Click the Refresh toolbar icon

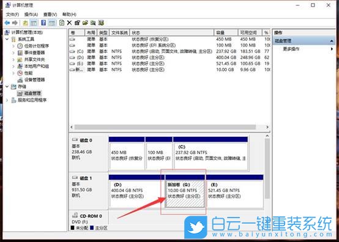[x=62, y=23]
